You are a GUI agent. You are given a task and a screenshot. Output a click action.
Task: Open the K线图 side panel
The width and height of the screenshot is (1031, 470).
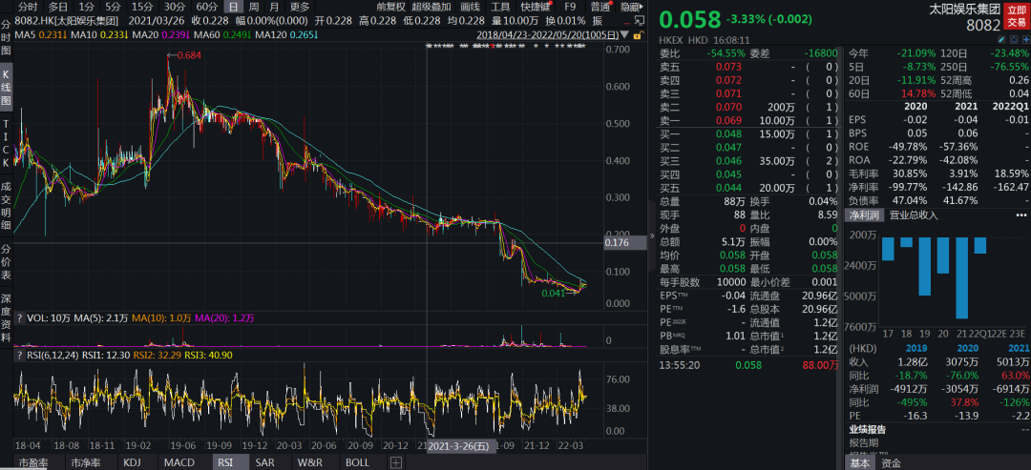coord(6,88)
